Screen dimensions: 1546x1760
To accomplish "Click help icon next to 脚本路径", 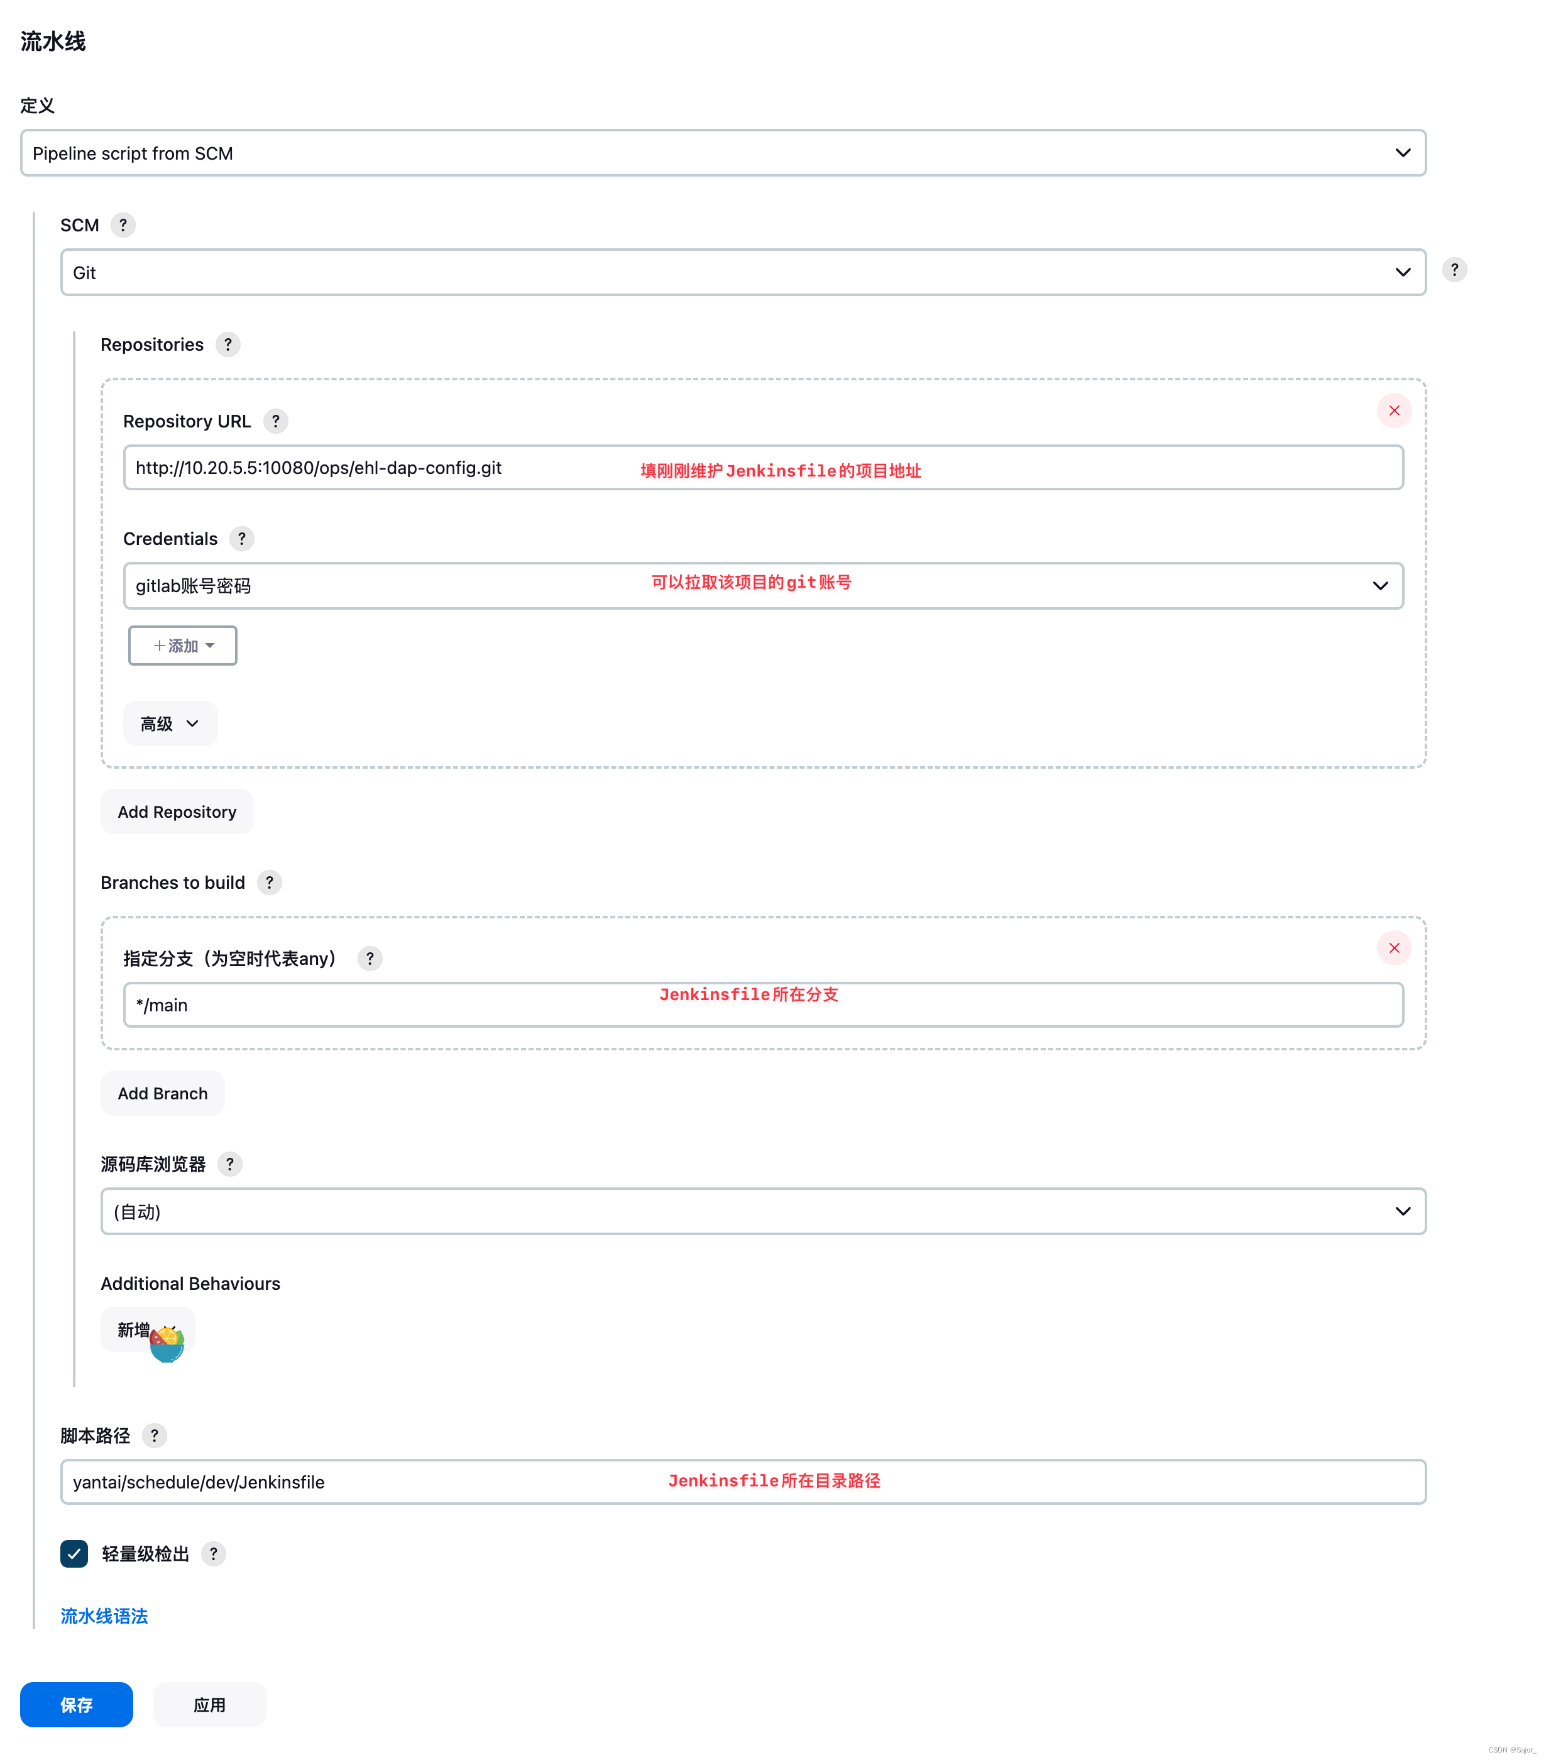I will (x=154, y=1436).
